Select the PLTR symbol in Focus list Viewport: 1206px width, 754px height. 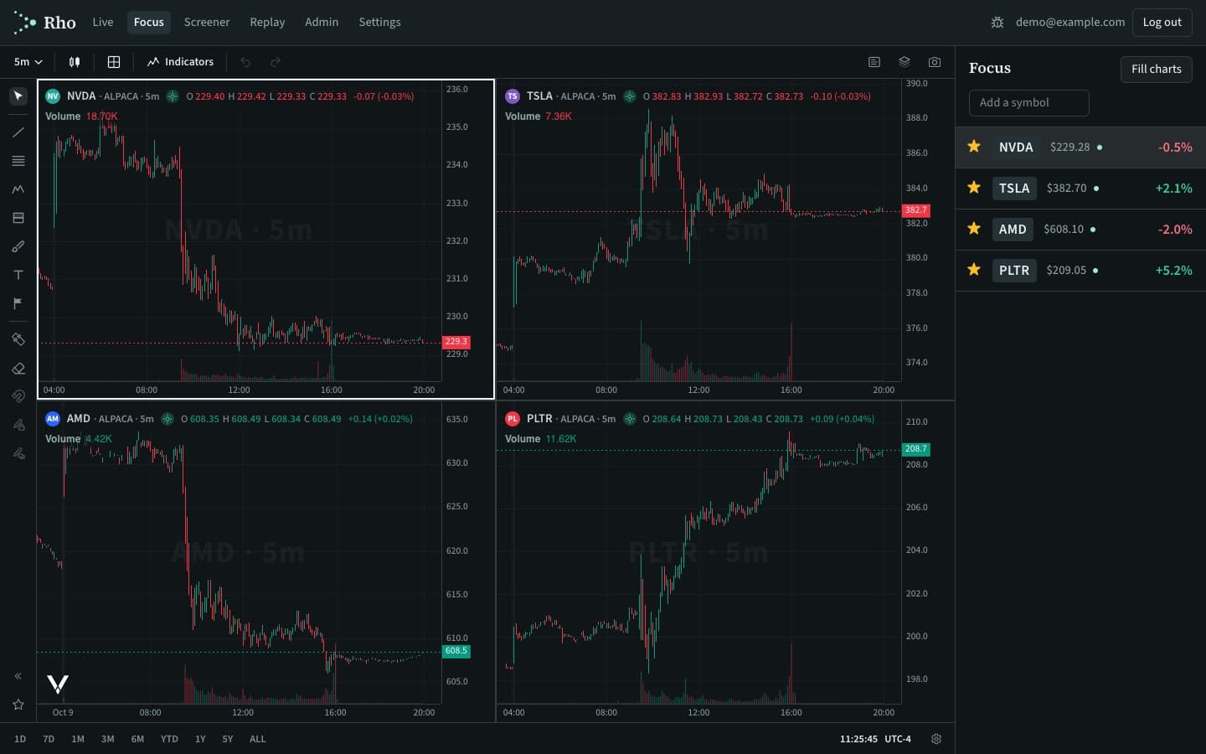tap(1014, 271)
